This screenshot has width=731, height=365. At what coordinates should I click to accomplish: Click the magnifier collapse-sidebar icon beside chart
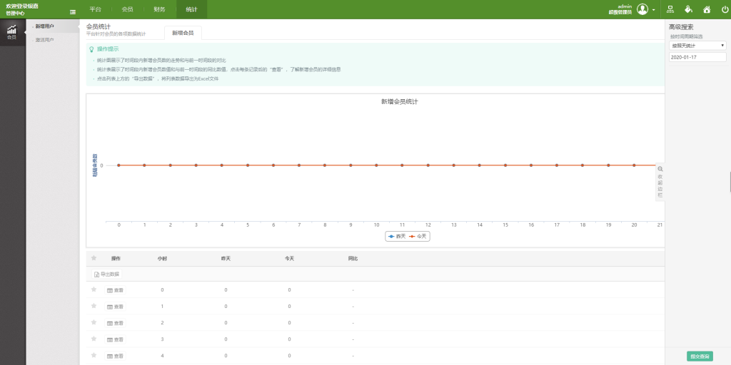tap(660, 169)
